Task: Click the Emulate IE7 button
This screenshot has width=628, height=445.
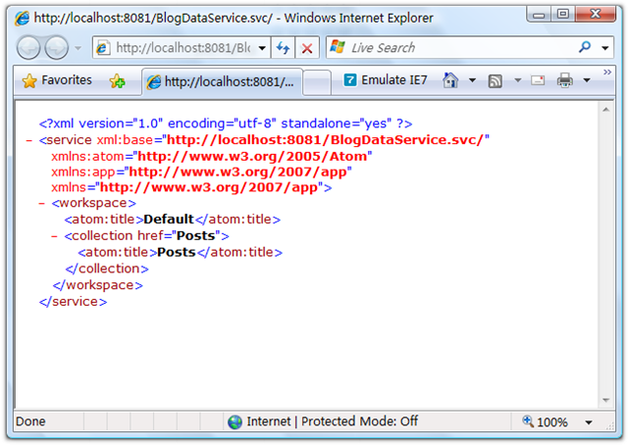Action: (x=384, y=80)
